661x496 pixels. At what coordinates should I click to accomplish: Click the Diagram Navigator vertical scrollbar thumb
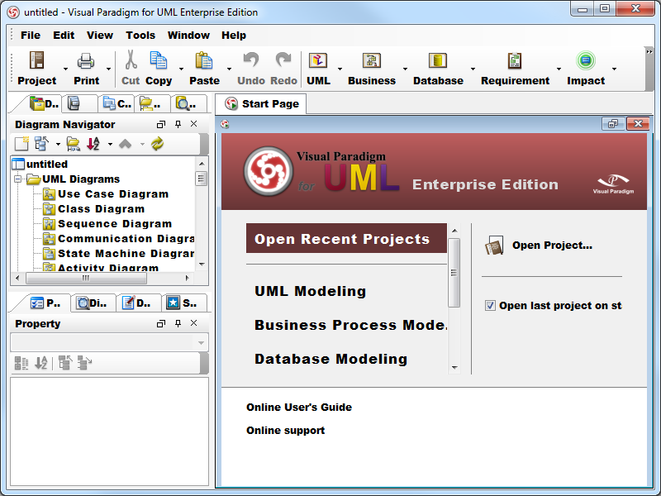[x=201, y=179]
